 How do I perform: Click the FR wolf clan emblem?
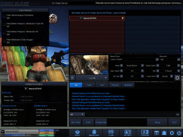point(53,18)
